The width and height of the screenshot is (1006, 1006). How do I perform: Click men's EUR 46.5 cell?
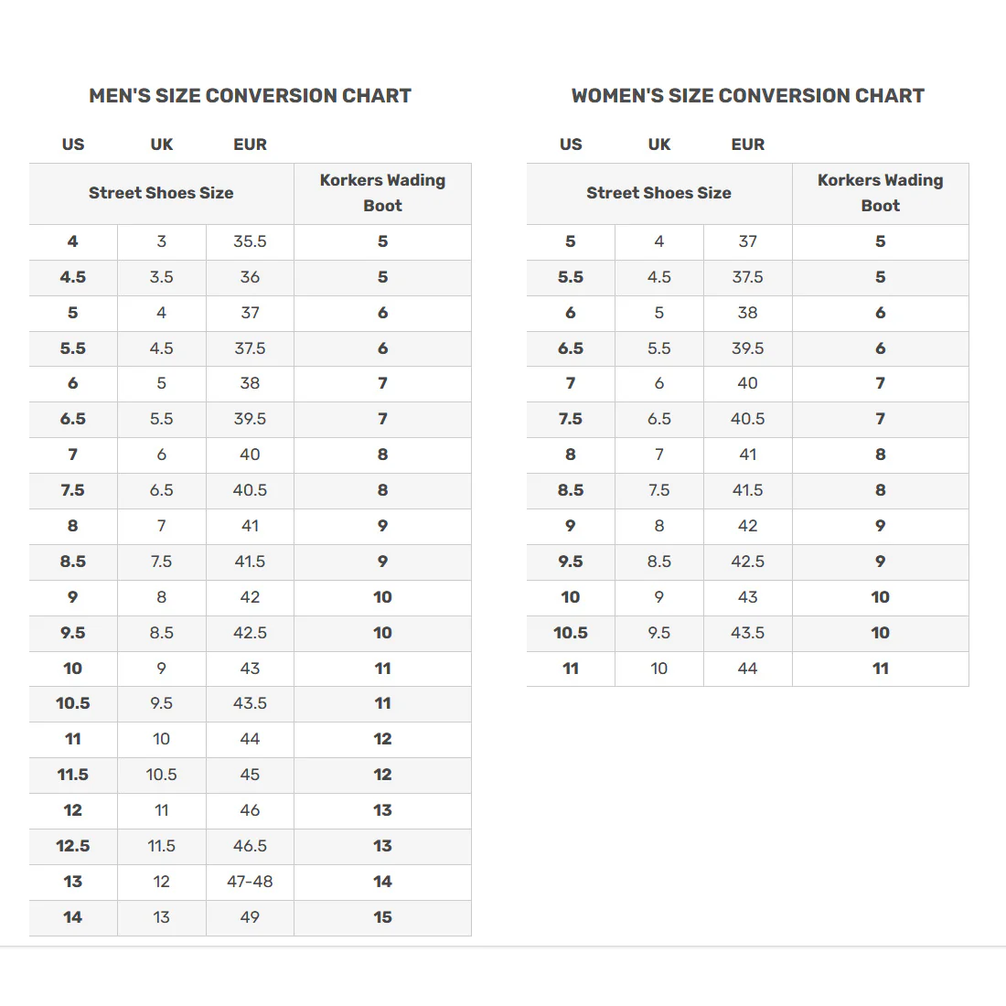click(251, 846)
